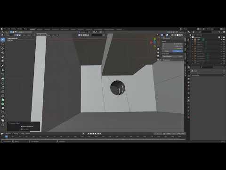This screenshot has height=170, width=226.
Task: Select the Shrink/Fatten tool
Action: click(x=3, y=116)
